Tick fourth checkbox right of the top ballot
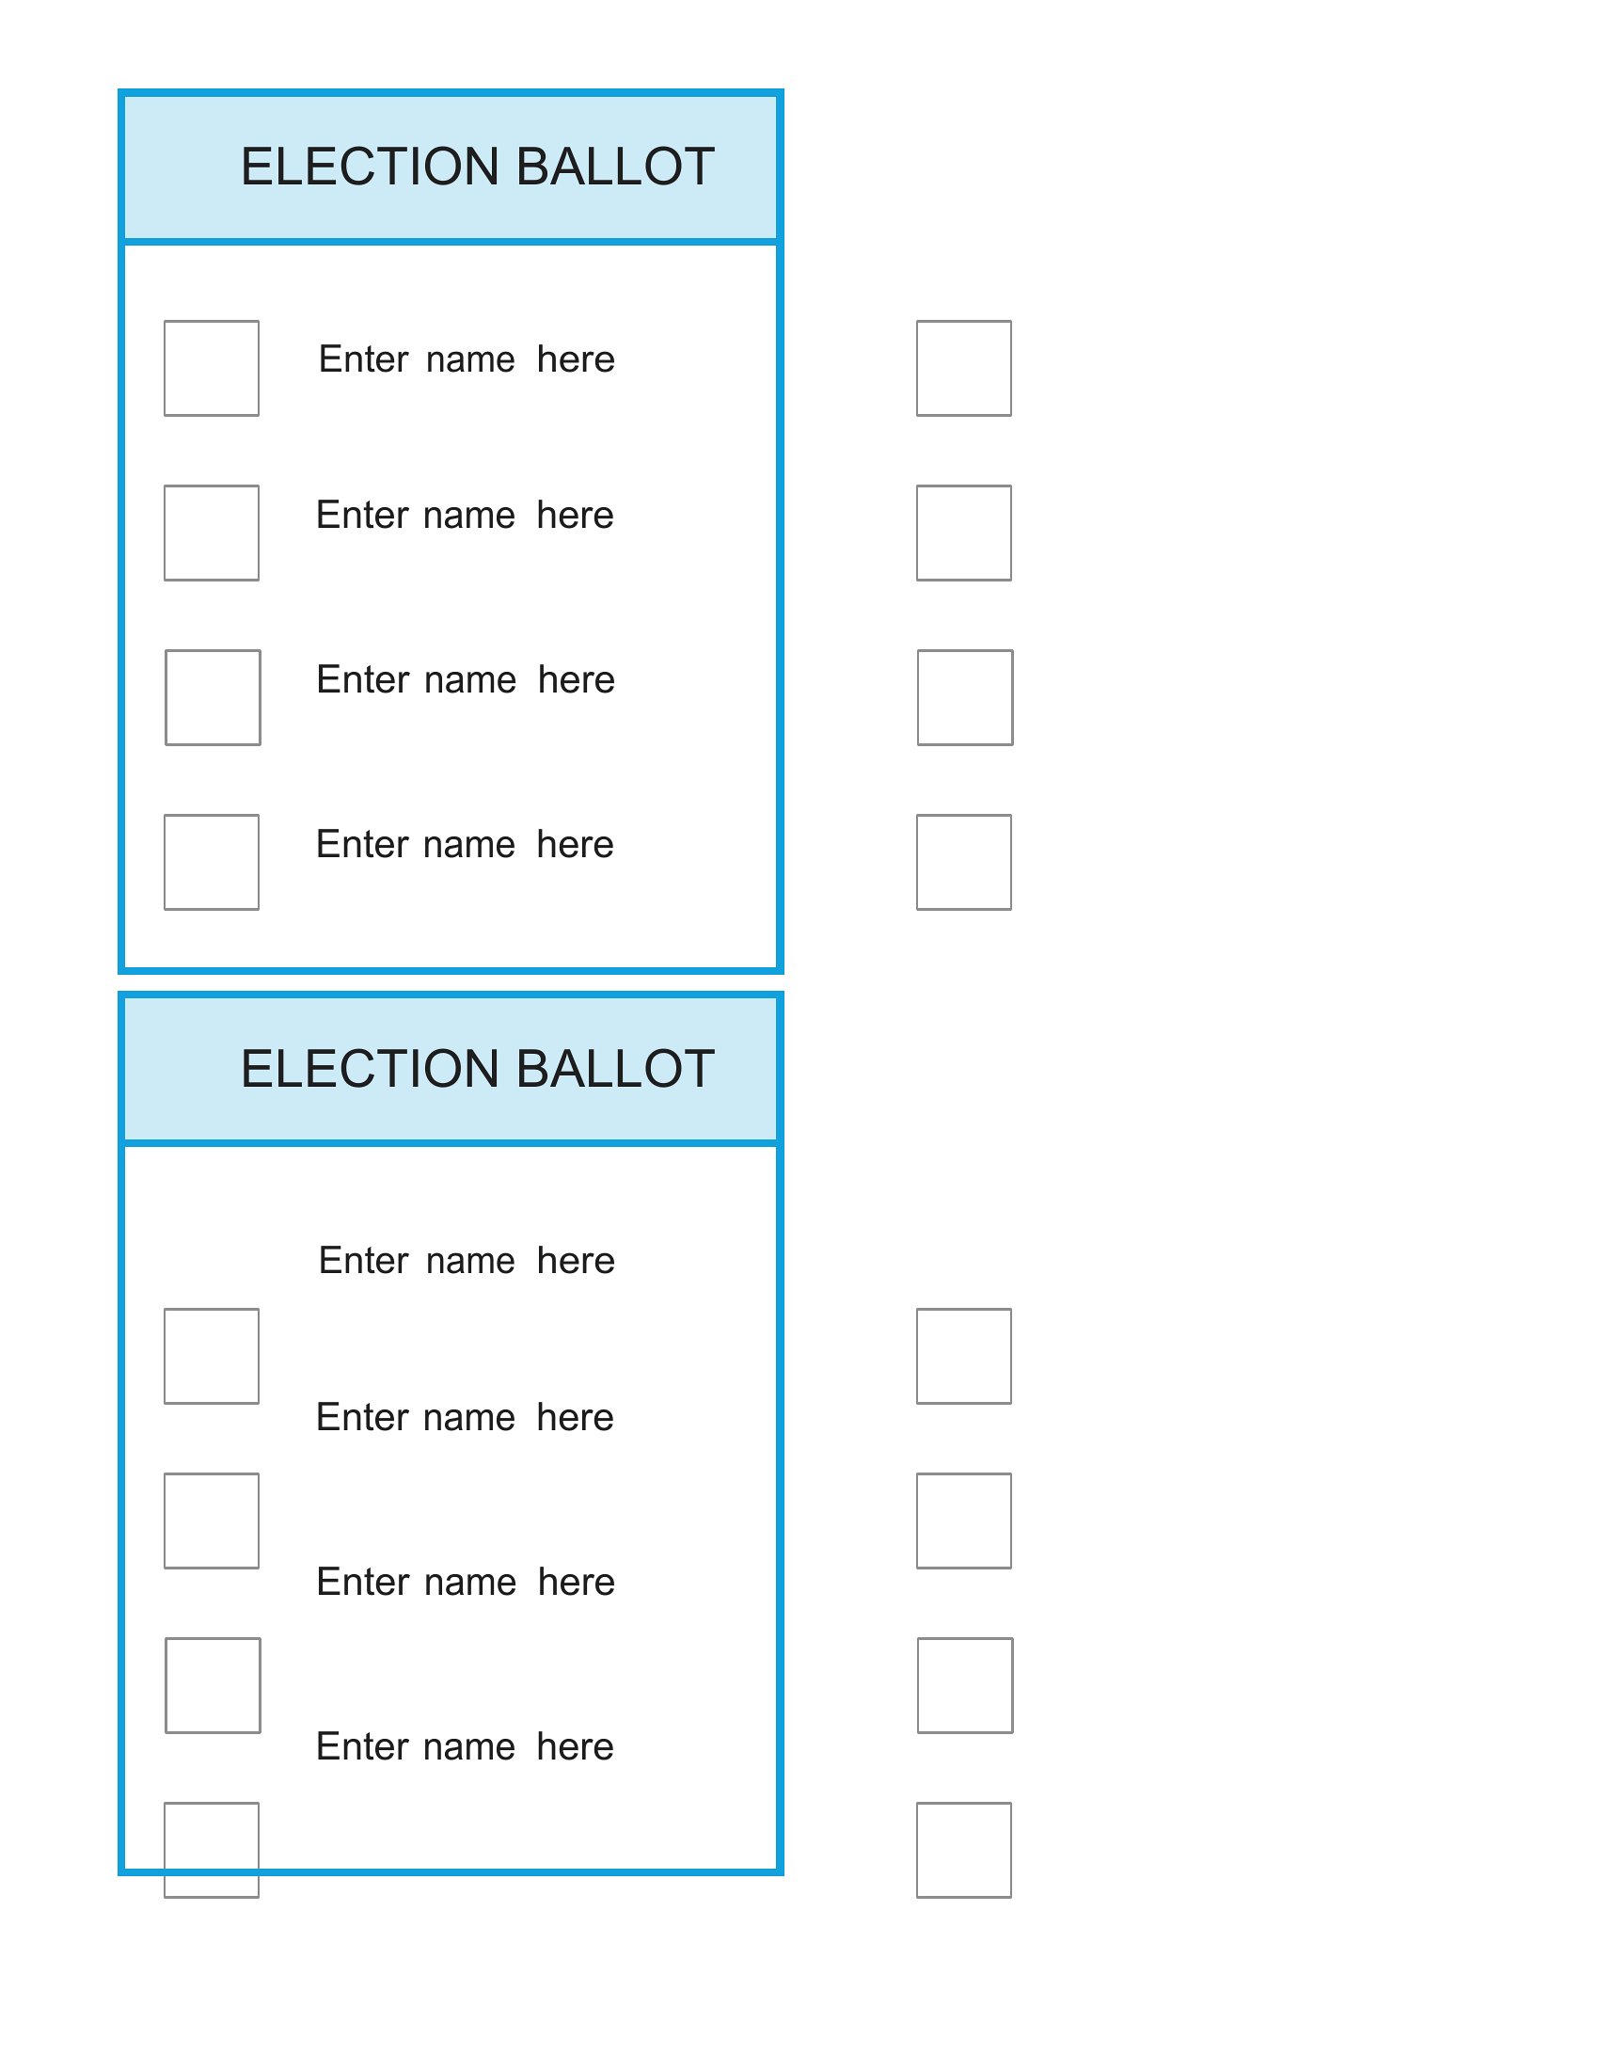The image size is (1599, 2070). (963, 863)
